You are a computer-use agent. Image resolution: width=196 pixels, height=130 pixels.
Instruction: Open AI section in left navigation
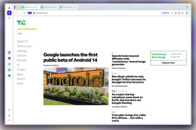[18, 65]
